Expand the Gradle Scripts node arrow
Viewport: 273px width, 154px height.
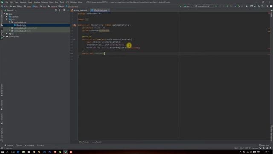pyautogui.click(x=4, y=36)
